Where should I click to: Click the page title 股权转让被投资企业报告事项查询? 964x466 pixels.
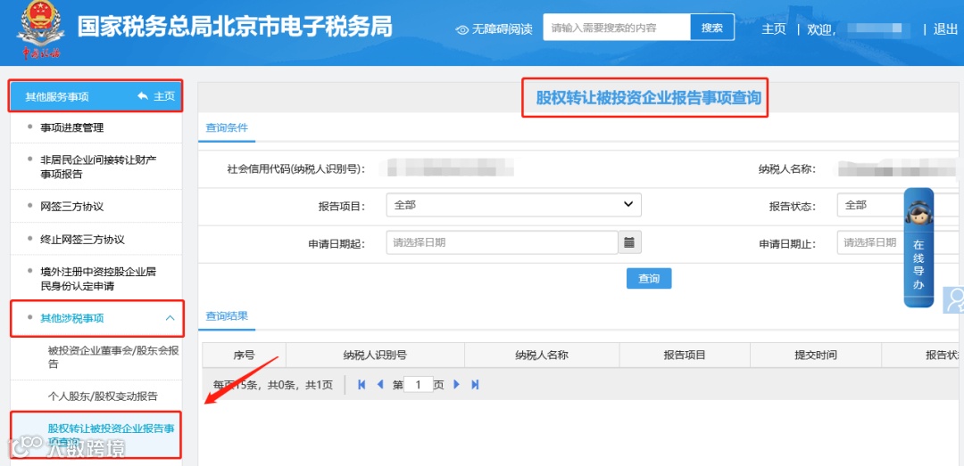649,97
